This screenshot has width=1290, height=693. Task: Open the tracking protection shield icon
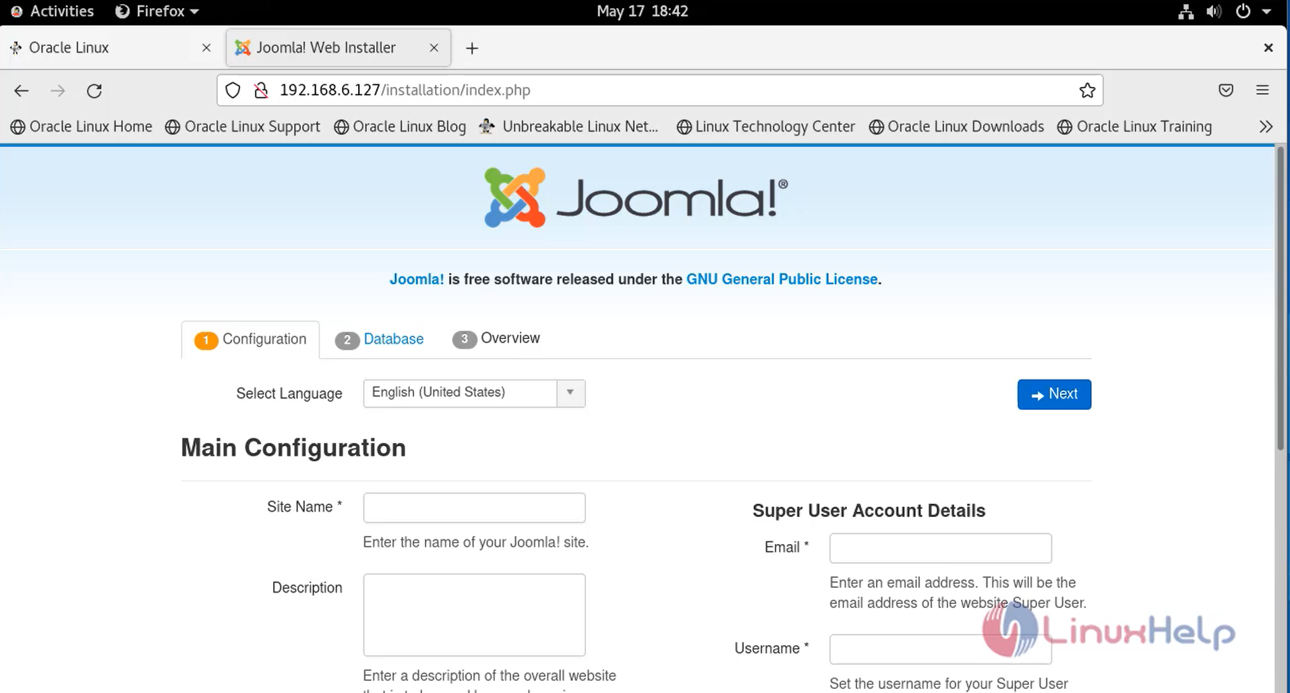click(x=233, y=90)
